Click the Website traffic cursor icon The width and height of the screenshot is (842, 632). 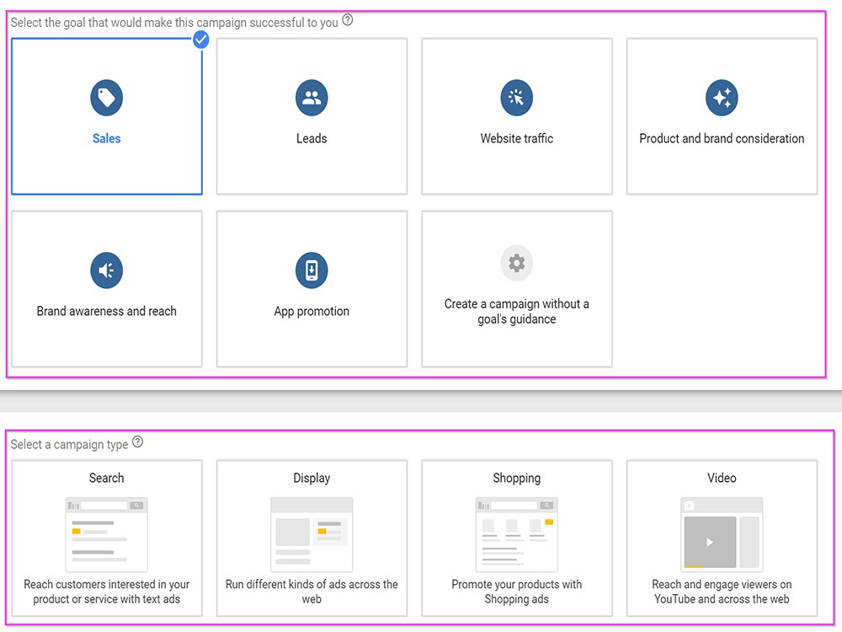(x=517, y=98)
